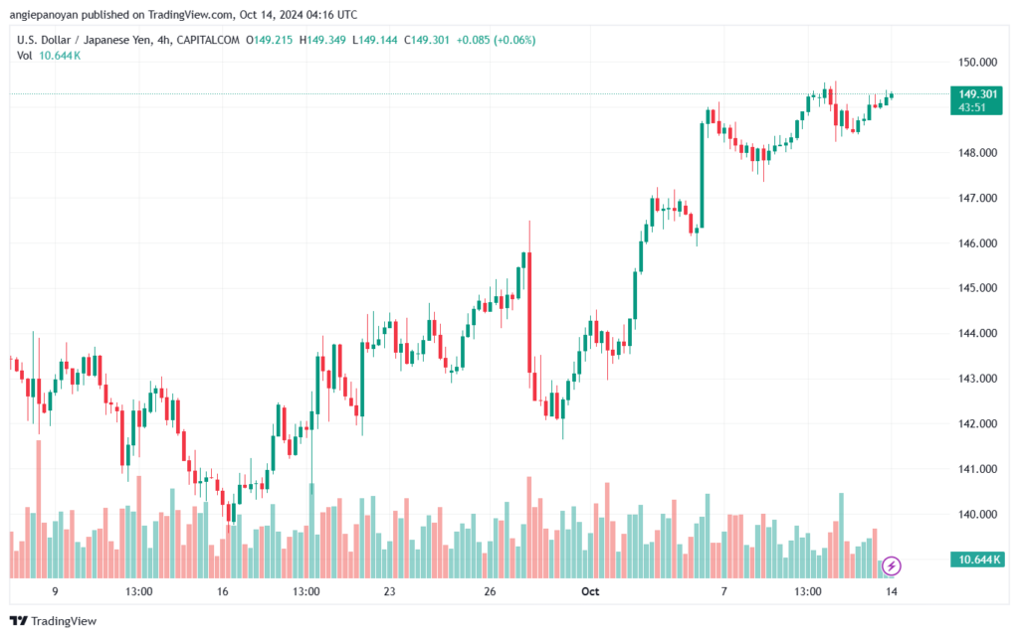Click the 143.000 price level label
Image resolution: width=1019 pixels, height=637 pixels.
click(x=977, y=379)
